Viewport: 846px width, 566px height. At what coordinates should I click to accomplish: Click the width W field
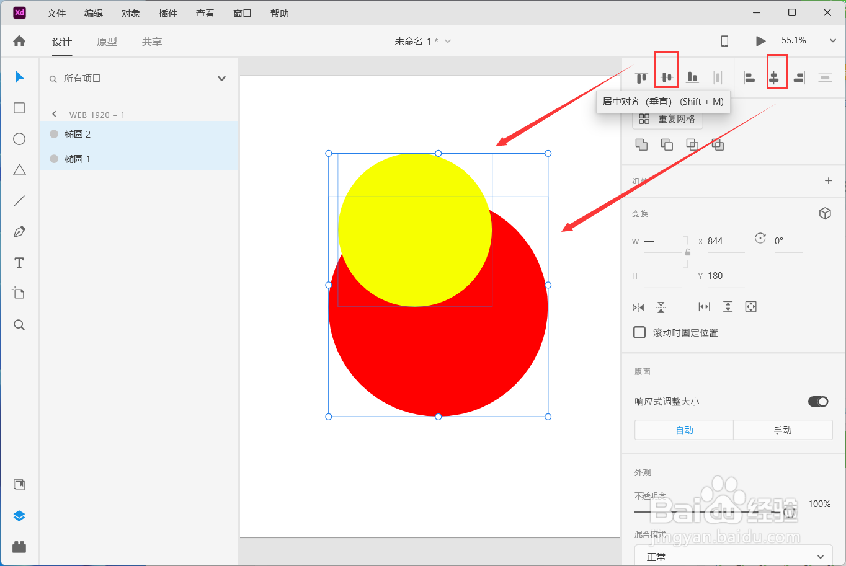pyautogui.click(x=662, y=241)
